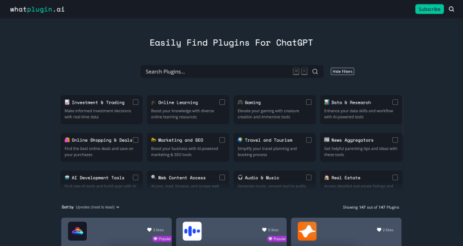
Task: Like the cloud plugin via its heart icon
Action: pos(149,230)
